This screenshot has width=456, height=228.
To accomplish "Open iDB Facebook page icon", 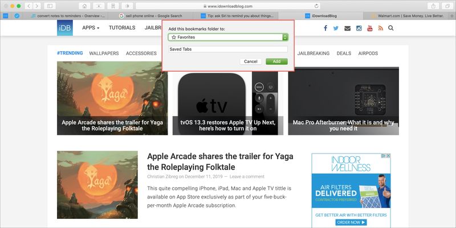I will 325,28.
